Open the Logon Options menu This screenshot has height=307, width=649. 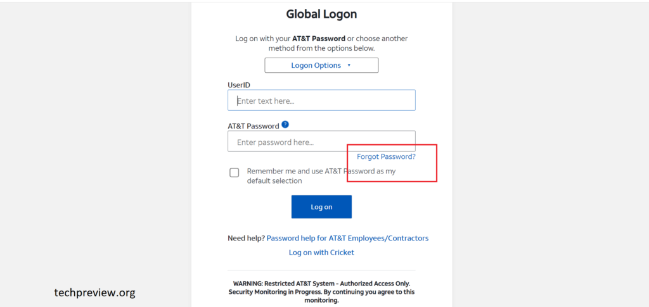coord(321,65)
